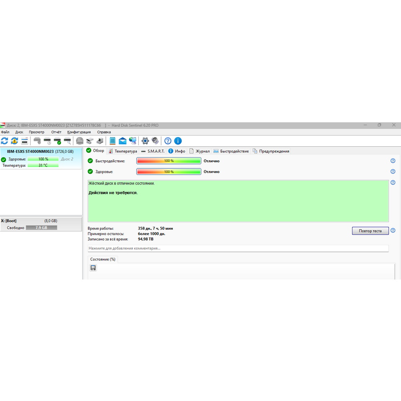This screenshot has height=401, width=401.
Task: Click the Hard Disk Sentinel title bar icon
Action: click(2, 125)
